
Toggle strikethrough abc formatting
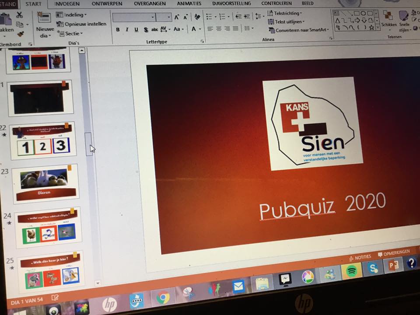(x=154, y=29)
